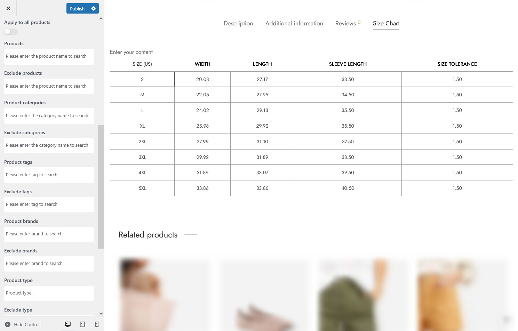Open publish settings gear icon

(93, 8)
